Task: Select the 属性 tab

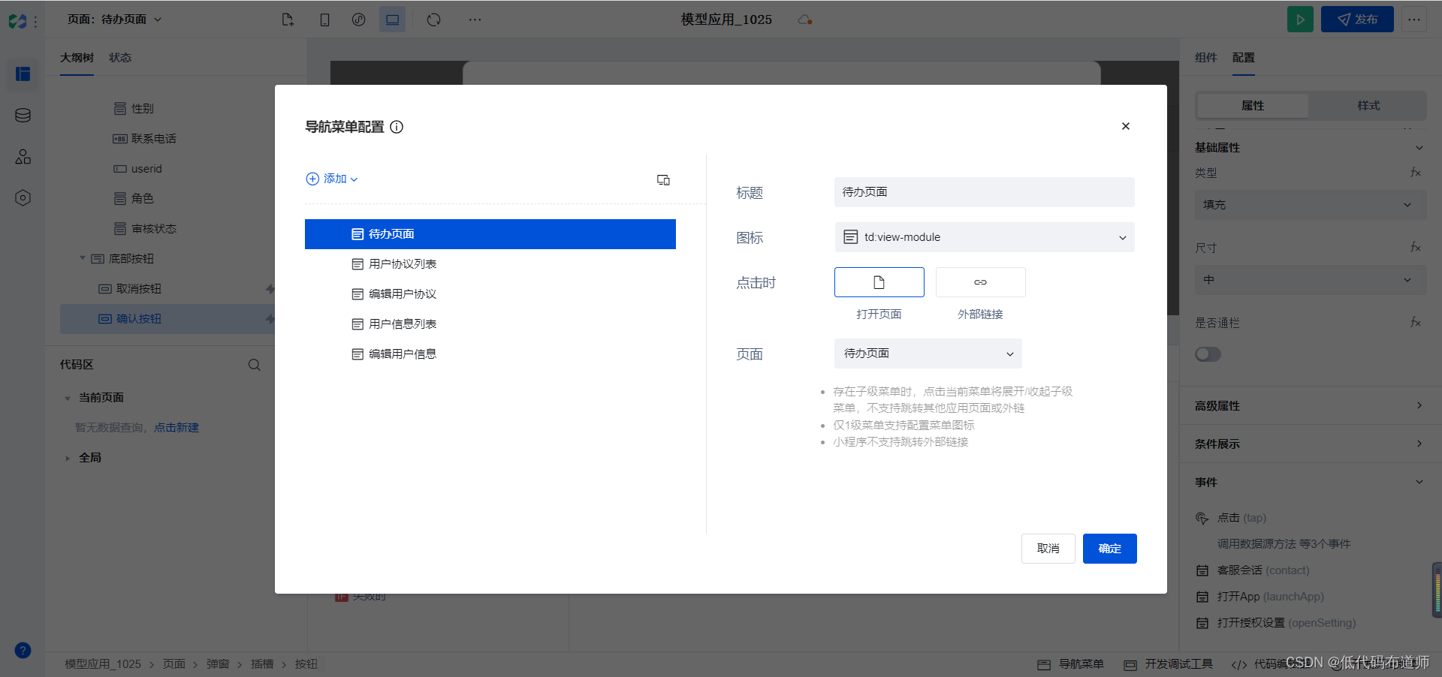Action: (x=1253, y=106)
